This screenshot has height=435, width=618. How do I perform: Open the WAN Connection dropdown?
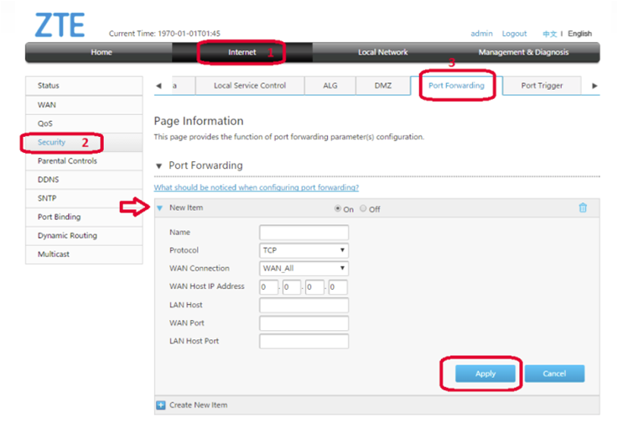coord(304,269)
